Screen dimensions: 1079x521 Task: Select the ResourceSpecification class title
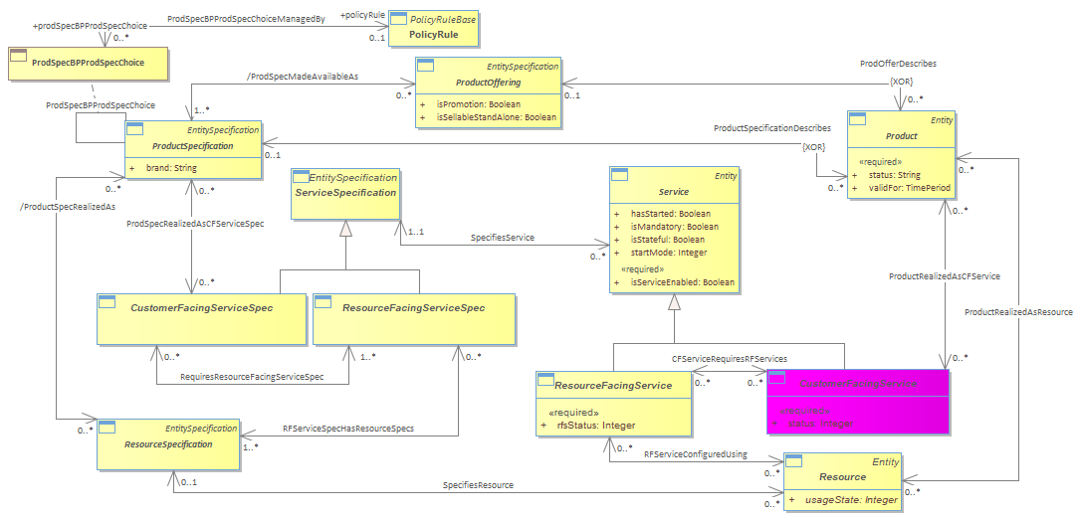[168, 444]
